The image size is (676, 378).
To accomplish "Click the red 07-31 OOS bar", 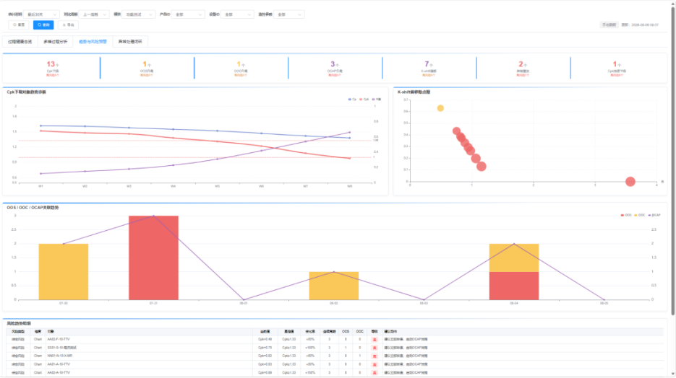I will tap(153, 258).
